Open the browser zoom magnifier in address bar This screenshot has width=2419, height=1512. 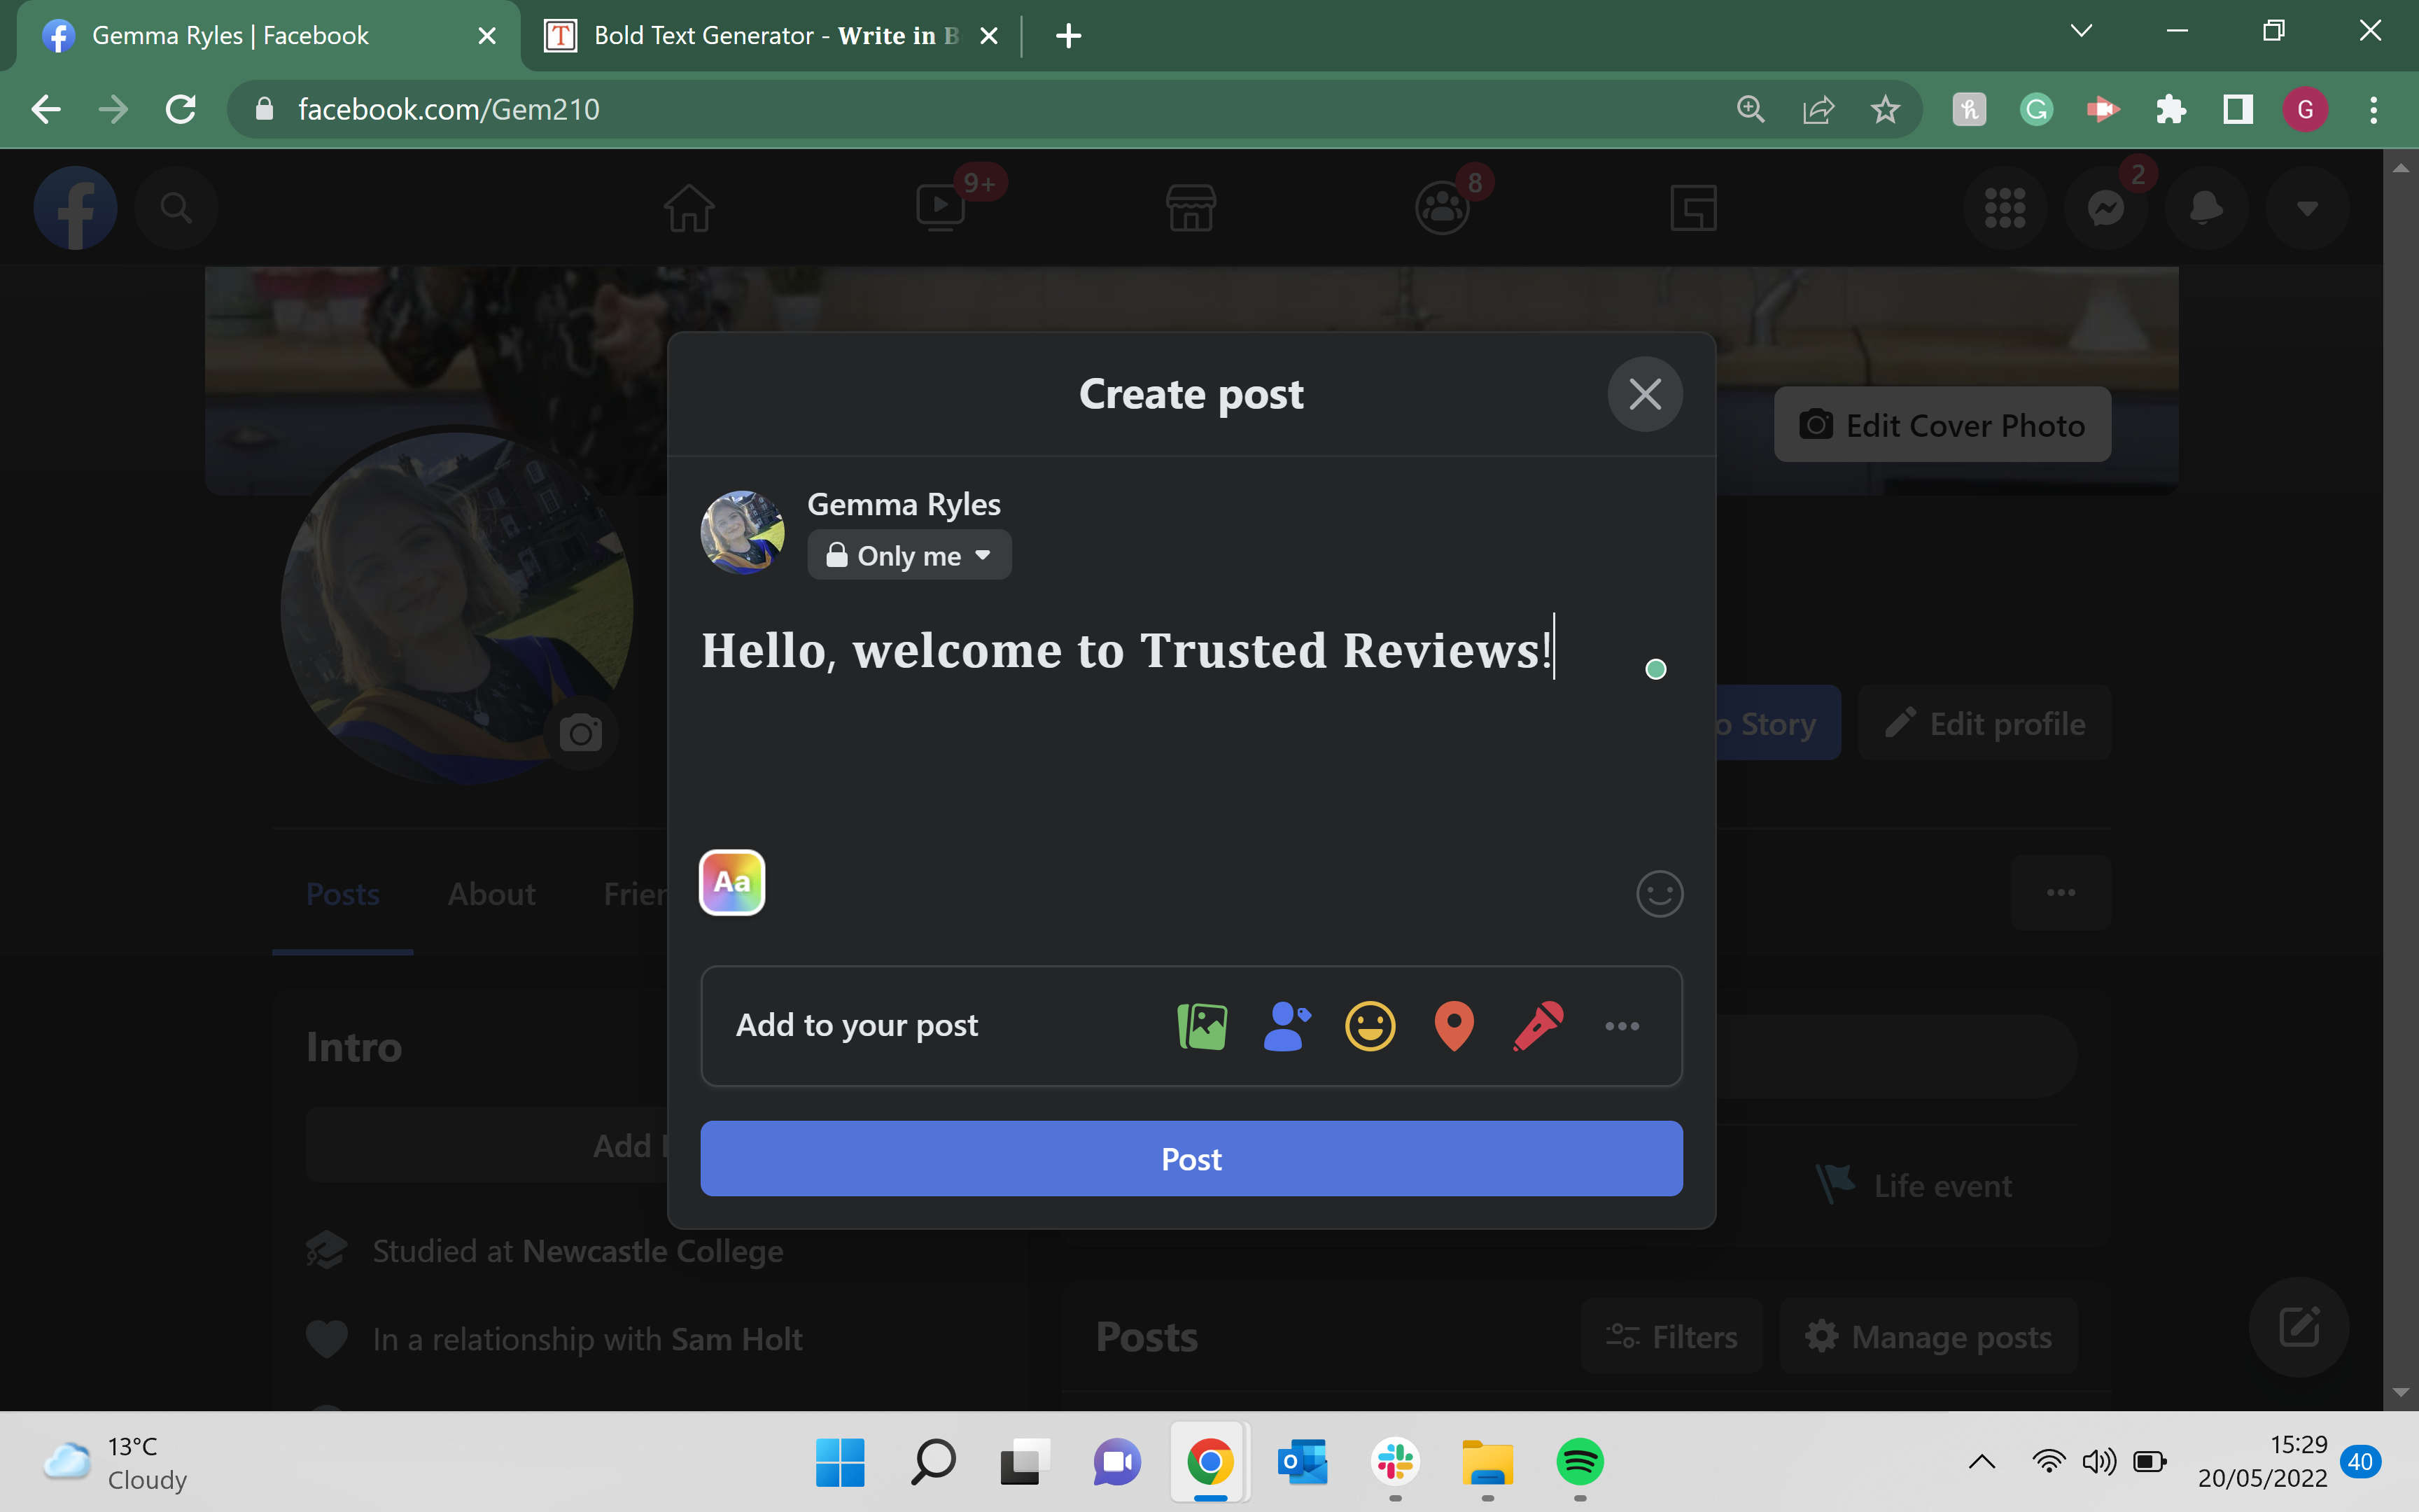[x=1751, y=109]
